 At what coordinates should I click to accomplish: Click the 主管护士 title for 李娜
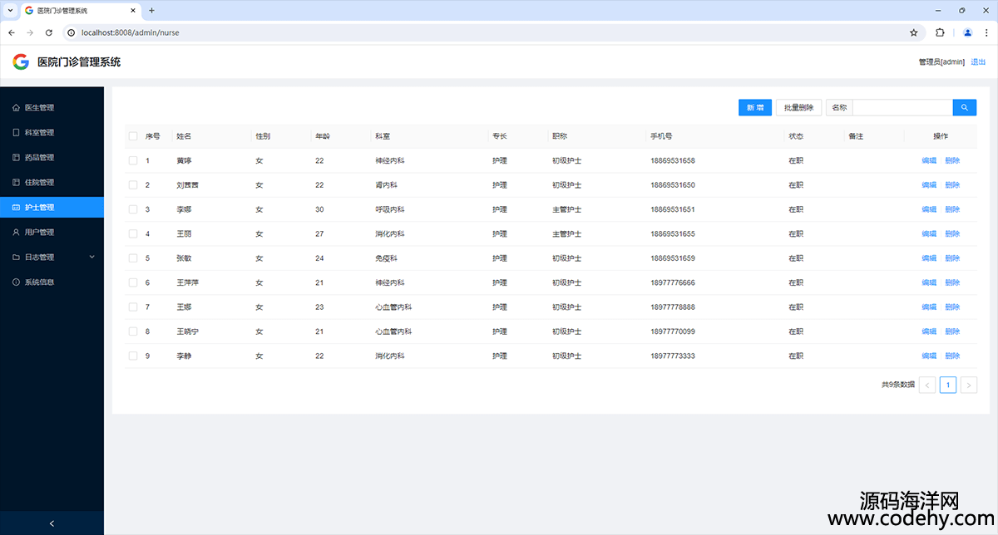567,209
